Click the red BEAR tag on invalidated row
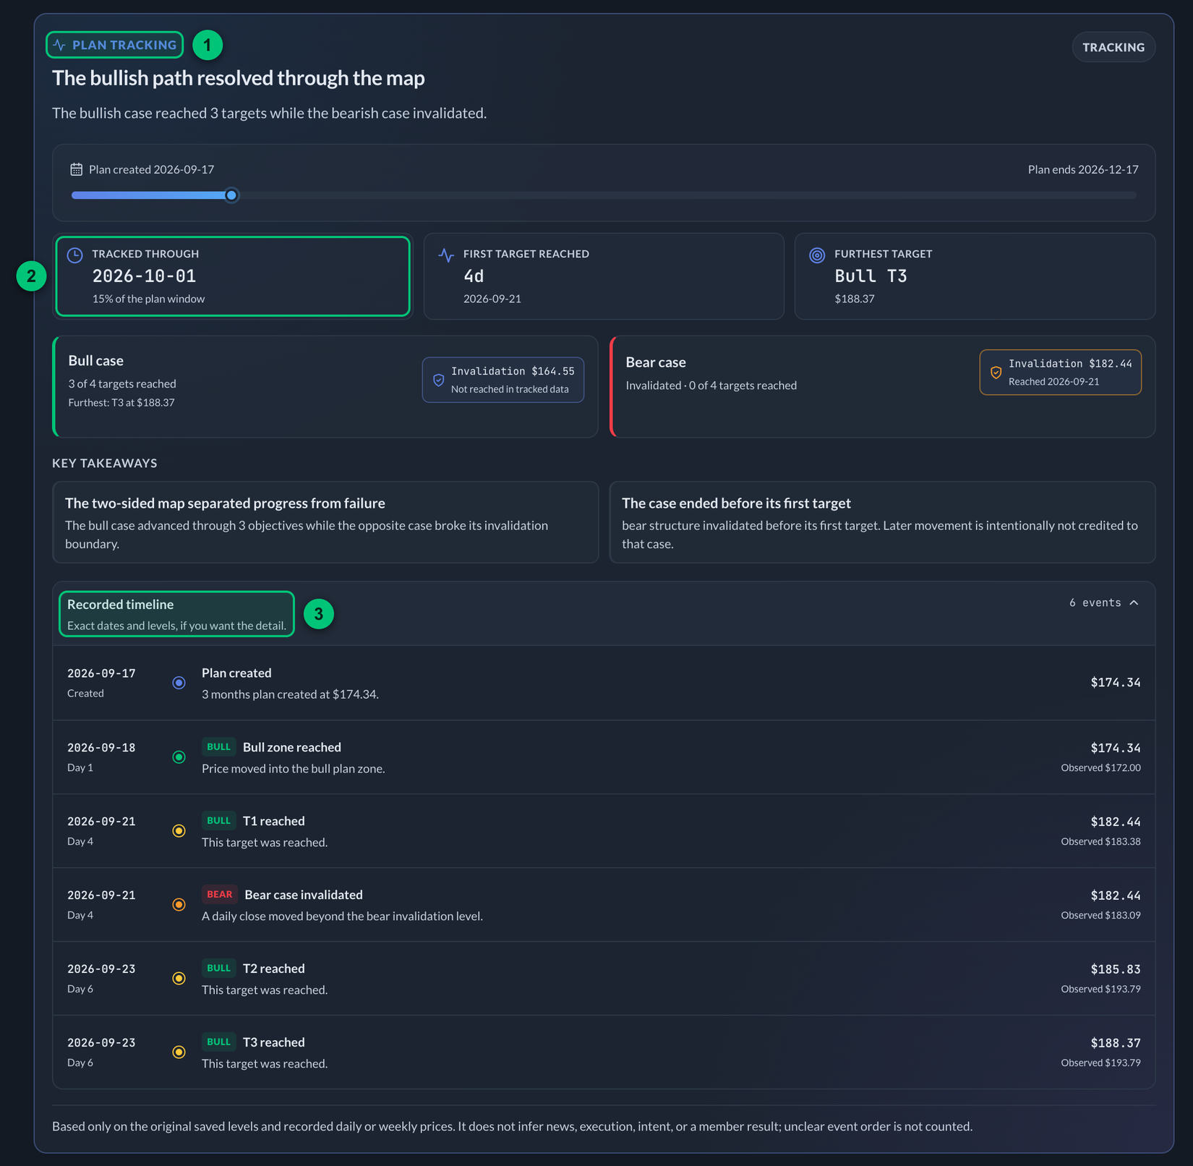 tap(219, 894)
